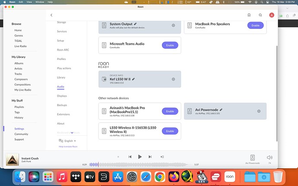Open the Extensions settings tab
This screenshot has width=298, height=186.
63,114
